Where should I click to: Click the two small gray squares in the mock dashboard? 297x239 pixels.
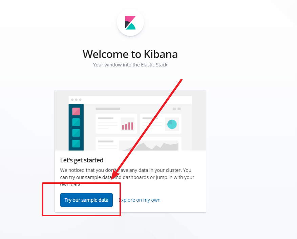pyautogui.click(x=176, y=109)
